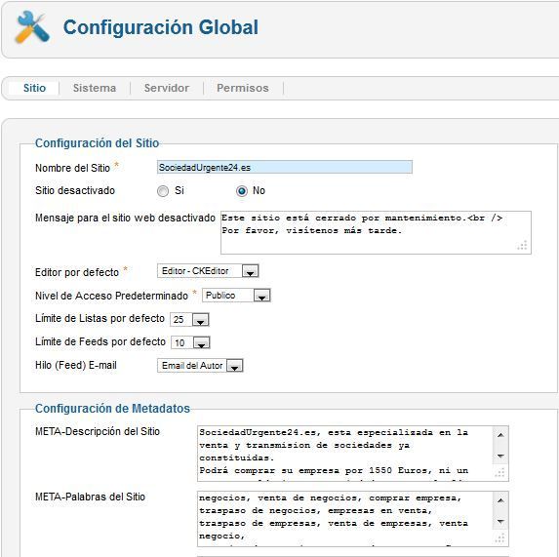The image size is (559, 557).
Task: Open Nivel de Acceso Predeterminado dropdown
Action: coord(236,296)
